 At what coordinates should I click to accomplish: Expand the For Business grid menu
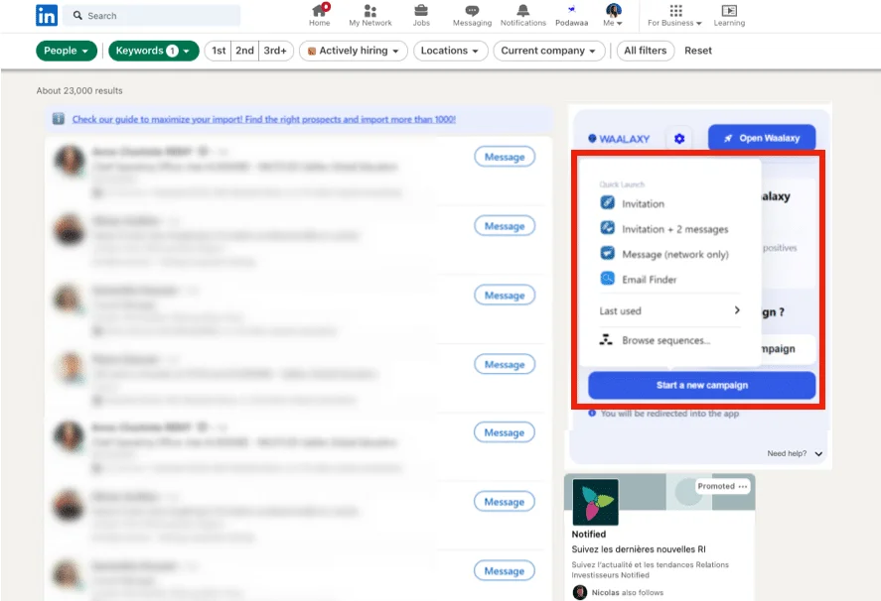coord(674,15)
